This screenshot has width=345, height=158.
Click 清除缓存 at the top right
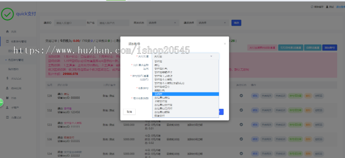click(x=319, y=7)
